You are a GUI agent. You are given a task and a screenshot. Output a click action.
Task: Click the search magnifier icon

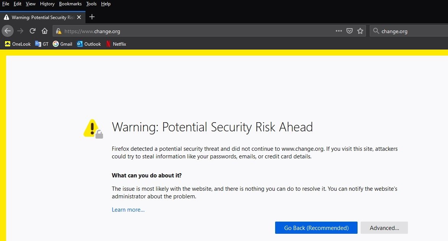(x=376, y=31)
